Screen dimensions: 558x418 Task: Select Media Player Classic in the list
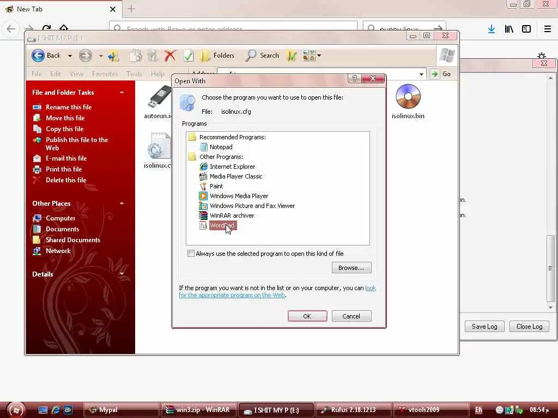pyautogui.click(x=235, y=176)
